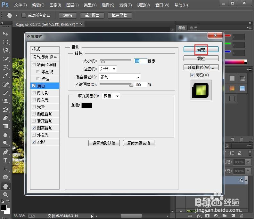
Task: Open the black stroke color swatch
Action: [x=87, y=105]
